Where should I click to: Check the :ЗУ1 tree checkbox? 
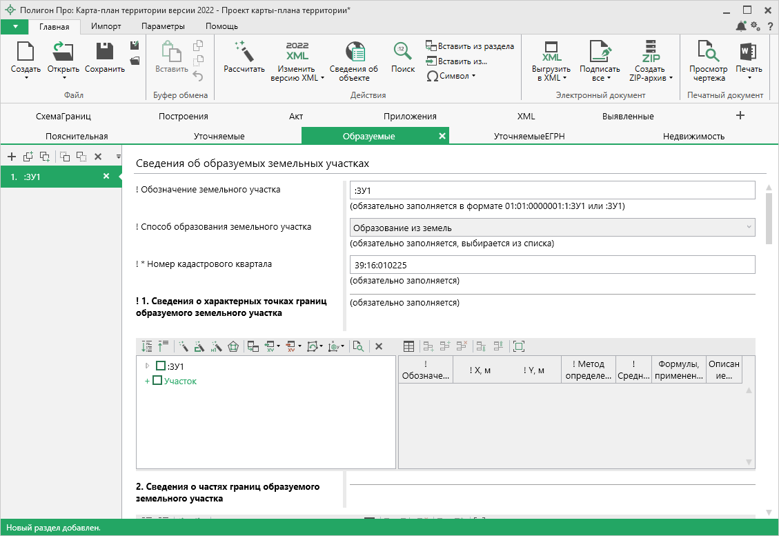161,366
